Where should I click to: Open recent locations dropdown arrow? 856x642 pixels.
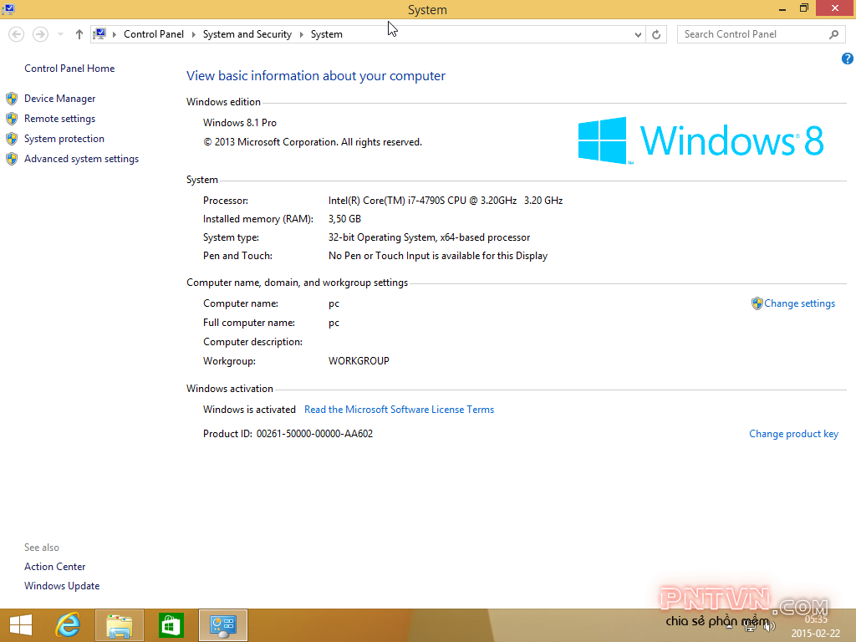tap(60, 34)
